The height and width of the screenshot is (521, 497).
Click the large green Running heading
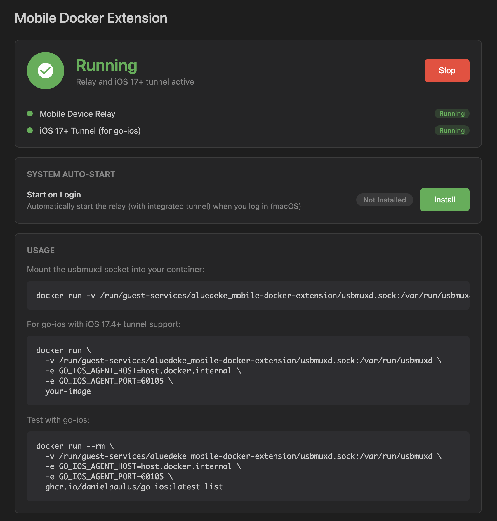pyautogui.click(x=107, y=65)
